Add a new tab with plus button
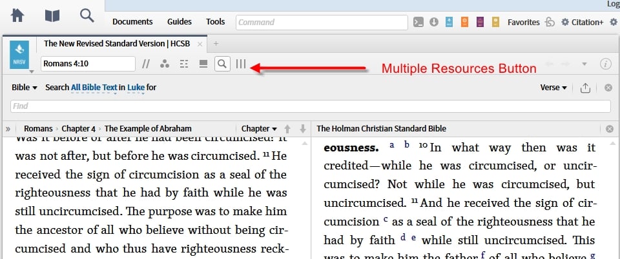 216,44
